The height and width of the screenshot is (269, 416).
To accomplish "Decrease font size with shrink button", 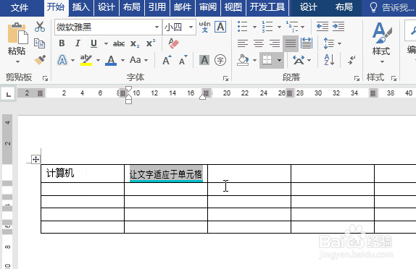I will pyautogui.click(x=183, y=60).
